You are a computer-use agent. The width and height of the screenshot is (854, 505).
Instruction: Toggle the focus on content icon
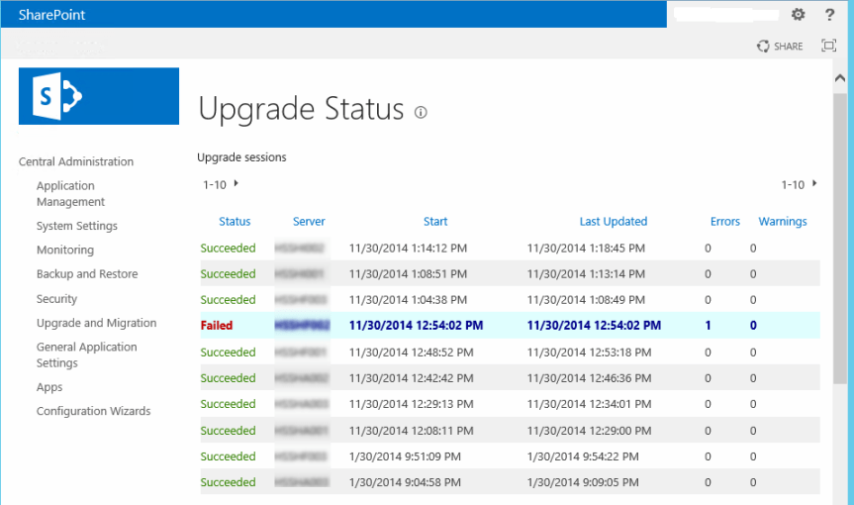click(x=829, y=46)
